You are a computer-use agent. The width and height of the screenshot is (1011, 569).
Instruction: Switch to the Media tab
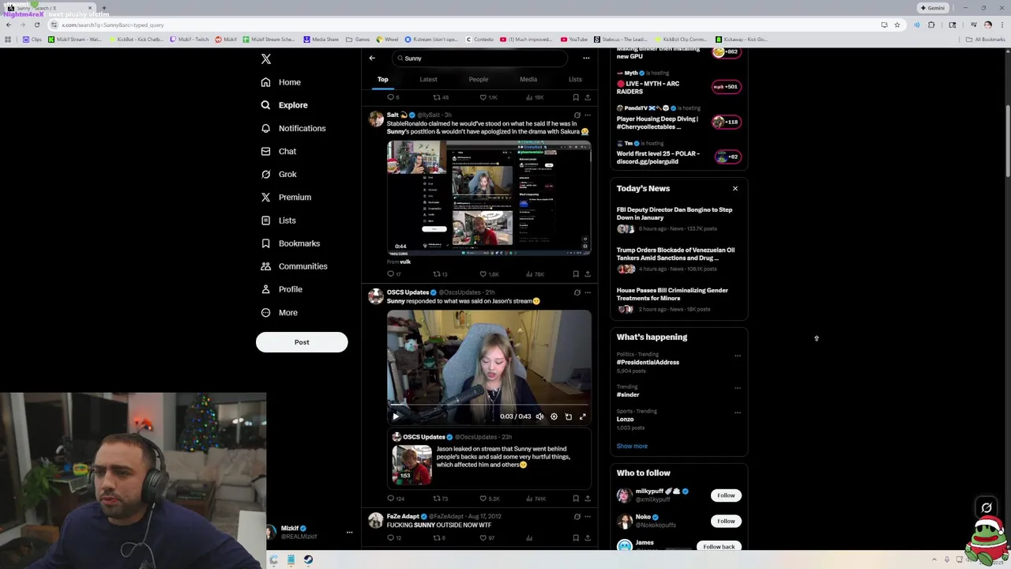[528, 80]
